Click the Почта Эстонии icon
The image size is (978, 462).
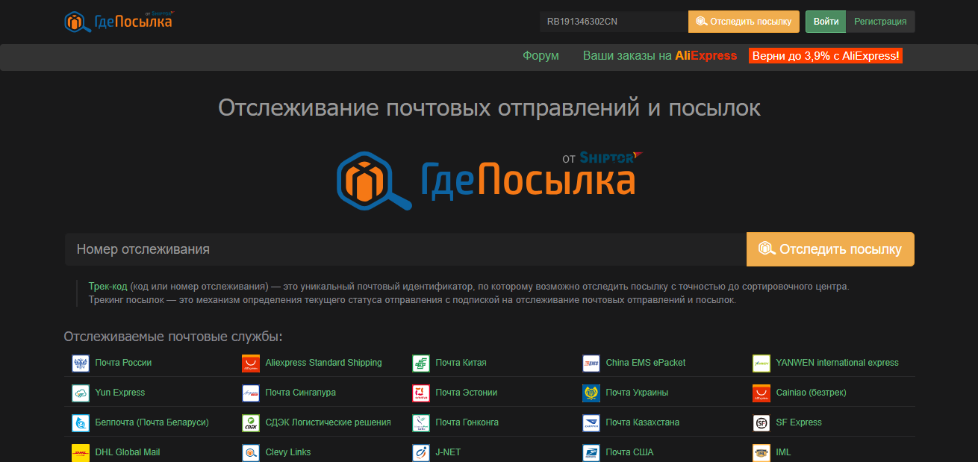[421, 393]
